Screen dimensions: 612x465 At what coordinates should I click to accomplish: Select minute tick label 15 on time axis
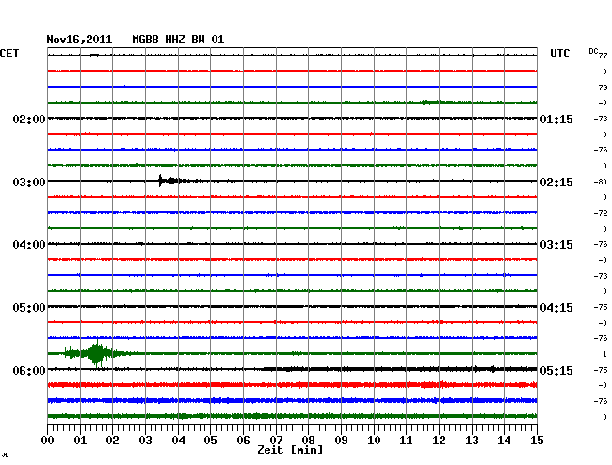[537, 440]
